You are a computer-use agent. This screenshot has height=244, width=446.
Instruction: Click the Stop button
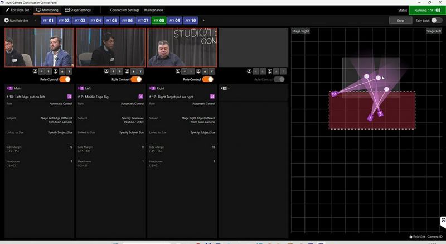pyautogui.click(x=400, y=21)
